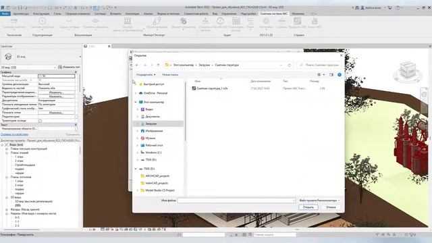Open the type selector dropdown for 3D вид
Image resolution: width=432 pixels, height=243 pixels.
[x=80, y=57]
